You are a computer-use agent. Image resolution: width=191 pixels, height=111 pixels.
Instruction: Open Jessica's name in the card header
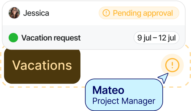(x=36, y=13)
